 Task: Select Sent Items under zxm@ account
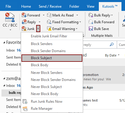[14, 100]
